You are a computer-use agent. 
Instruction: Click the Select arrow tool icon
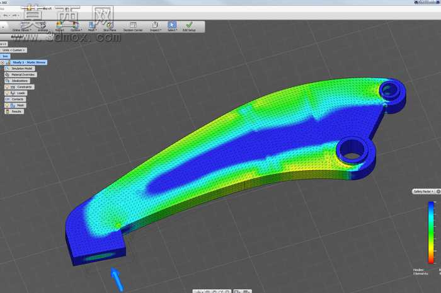click(172, 25)
